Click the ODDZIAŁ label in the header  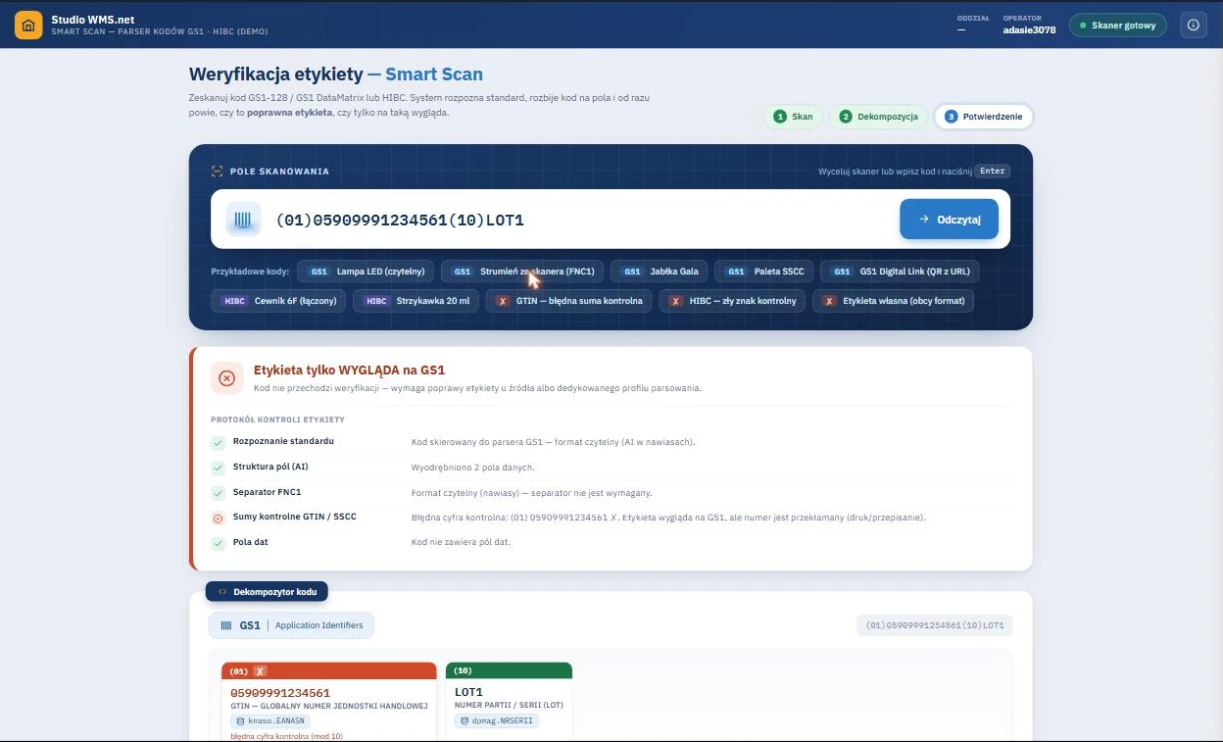tap(973, 18)
